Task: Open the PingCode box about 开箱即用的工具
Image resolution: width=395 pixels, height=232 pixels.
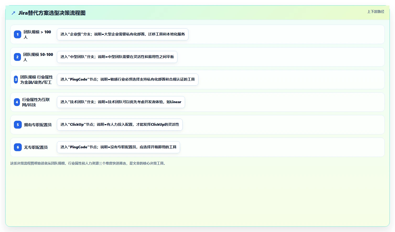Action: pos(118,147)
